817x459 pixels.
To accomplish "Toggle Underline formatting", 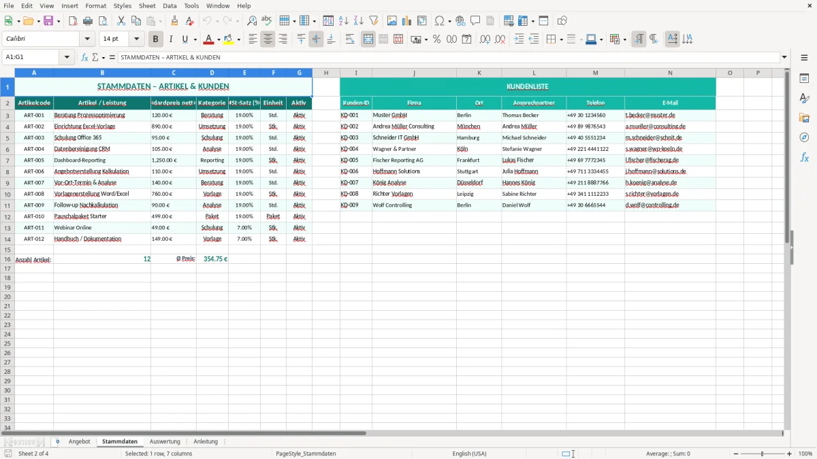I will pos(185,39).
